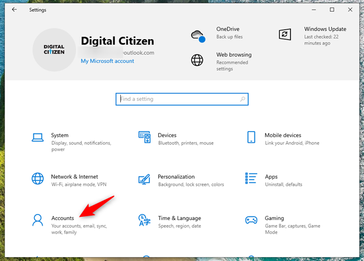Click the Web browsing globe icon
Screen dimensions: 364x261
pos(197,60)
